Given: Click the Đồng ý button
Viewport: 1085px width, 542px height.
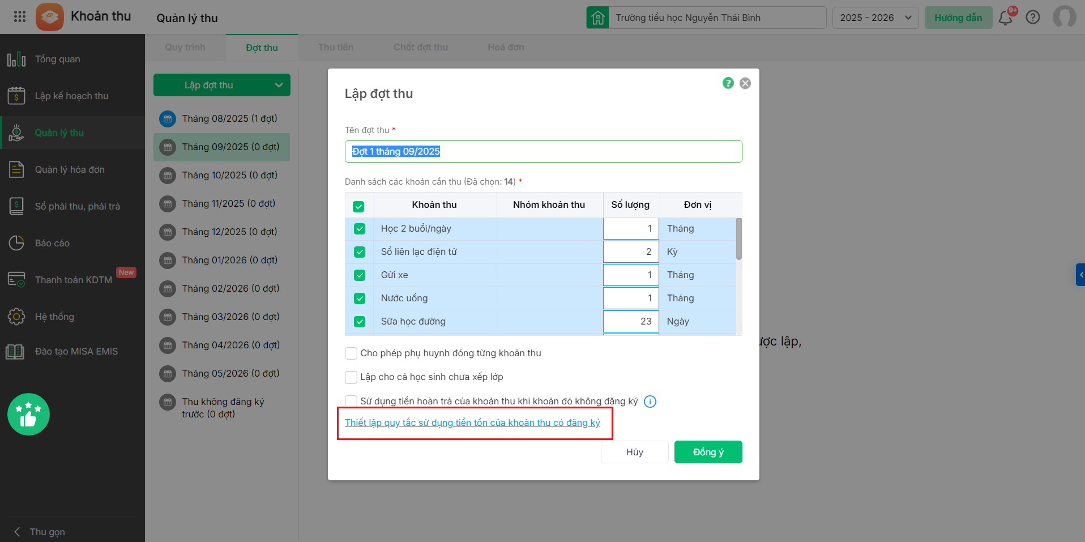Looking at the screenshot, I should pos(708,452).
